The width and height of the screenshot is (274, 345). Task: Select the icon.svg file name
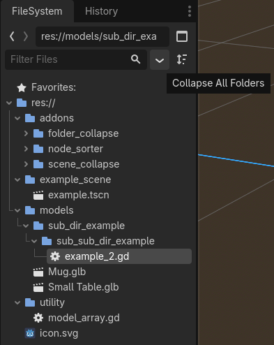pyautogui.click(x=59, y=333)
